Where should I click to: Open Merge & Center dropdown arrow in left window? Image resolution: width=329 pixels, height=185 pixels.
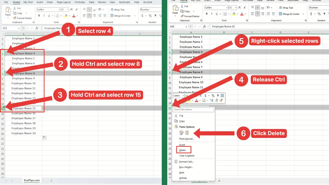pyautogui.click(x=135, y=16)
